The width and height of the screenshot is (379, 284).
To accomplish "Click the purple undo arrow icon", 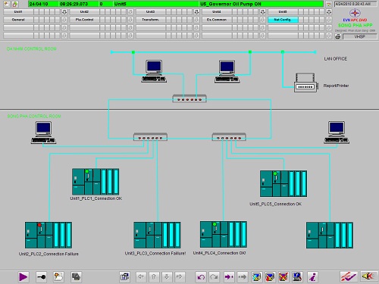I will pyautogui.click(x=201, y=277).
